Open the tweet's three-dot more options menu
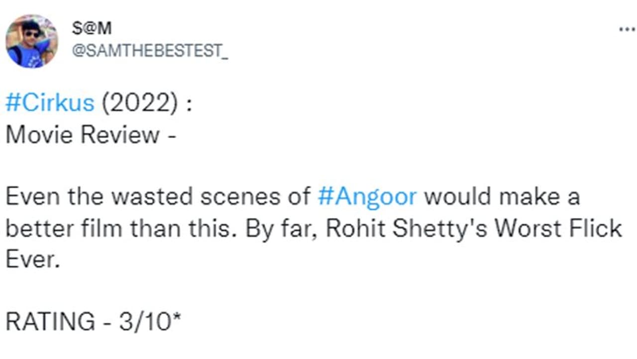 (x=626, y=30)
